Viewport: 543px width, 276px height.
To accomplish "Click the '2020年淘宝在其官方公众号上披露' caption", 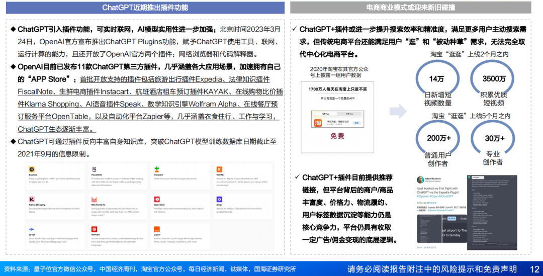I will coord(339,72).
